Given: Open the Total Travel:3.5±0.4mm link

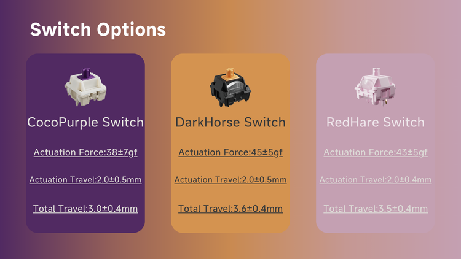Looking at the screenshot, I should pos(376,209).
